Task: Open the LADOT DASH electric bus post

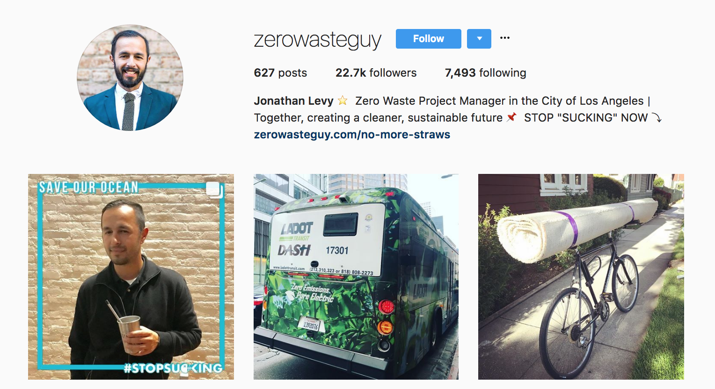Action: (356, 277)
